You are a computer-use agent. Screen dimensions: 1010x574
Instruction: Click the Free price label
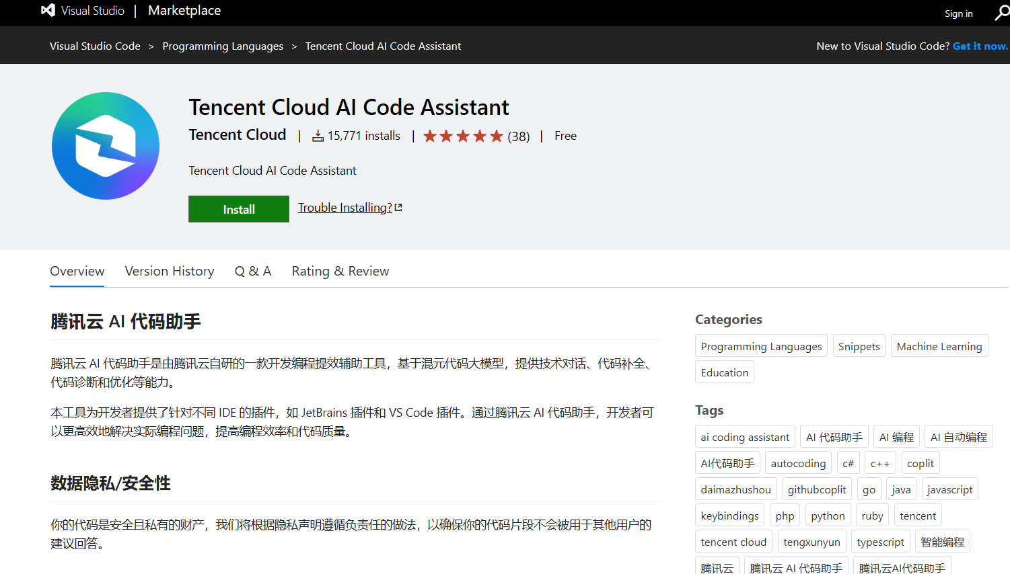(565, 136)
